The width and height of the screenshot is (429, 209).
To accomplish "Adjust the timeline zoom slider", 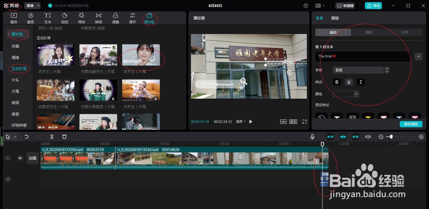I will click(391, 137).
